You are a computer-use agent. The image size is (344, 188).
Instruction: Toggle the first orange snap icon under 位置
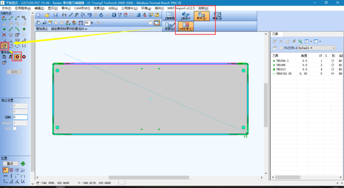pyautogui.click(x=4, y=170)
